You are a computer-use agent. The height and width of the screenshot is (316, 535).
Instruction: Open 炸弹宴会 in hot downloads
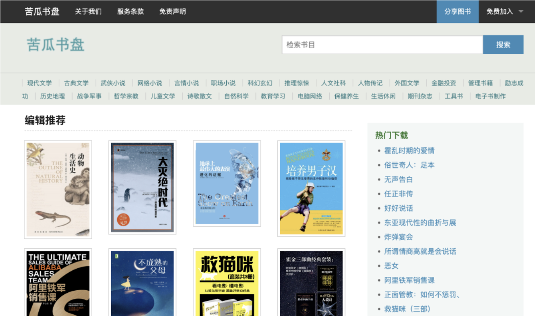click(x=399, y=237)
